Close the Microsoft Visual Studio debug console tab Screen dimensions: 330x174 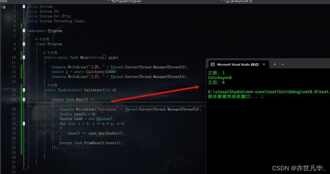(x=264, y=64)
